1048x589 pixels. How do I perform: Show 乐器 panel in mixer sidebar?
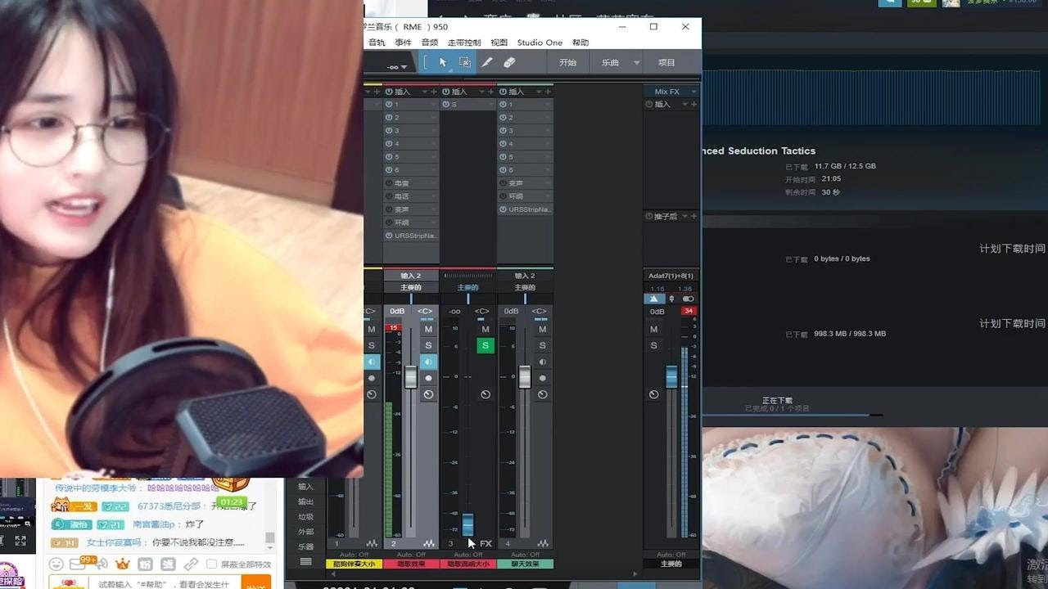(305, 546)
